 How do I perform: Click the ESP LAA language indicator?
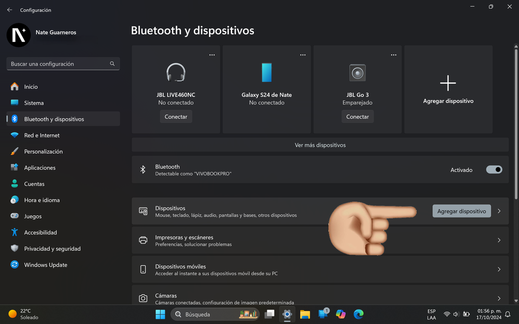click(431, 314)
